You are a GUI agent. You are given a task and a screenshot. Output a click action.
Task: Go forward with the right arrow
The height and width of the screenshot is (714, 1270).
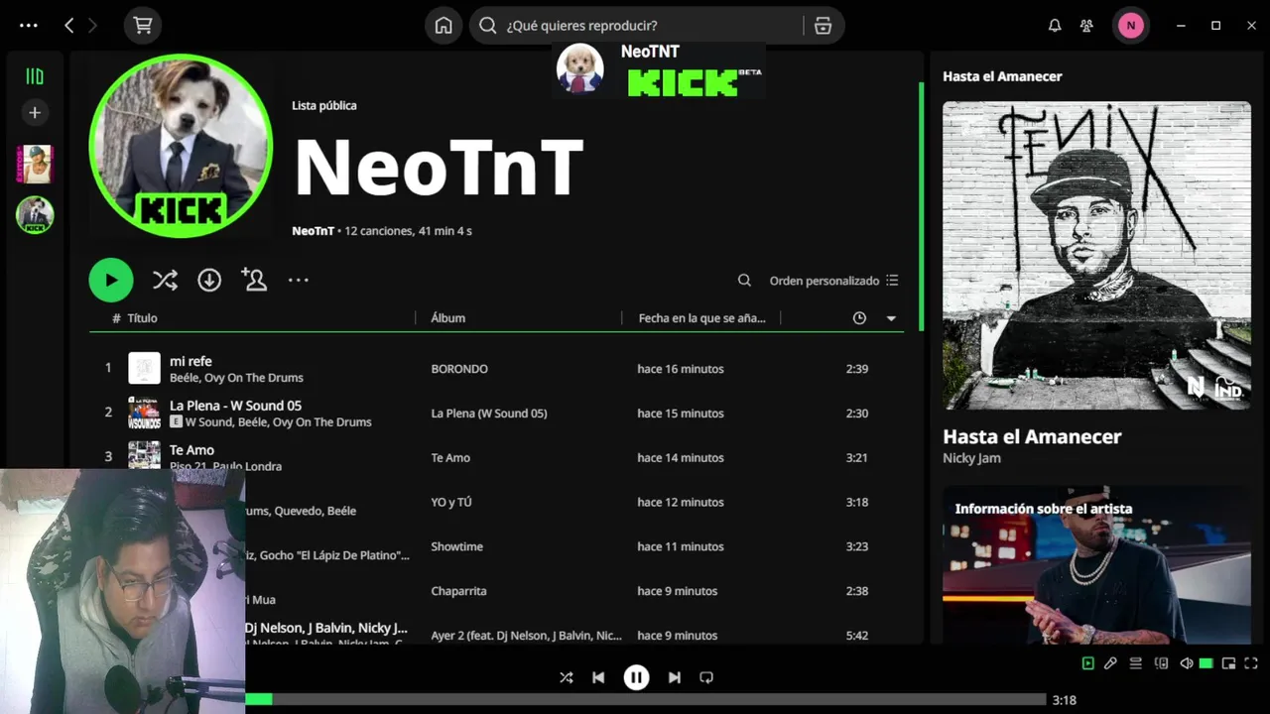coord(92,26)
